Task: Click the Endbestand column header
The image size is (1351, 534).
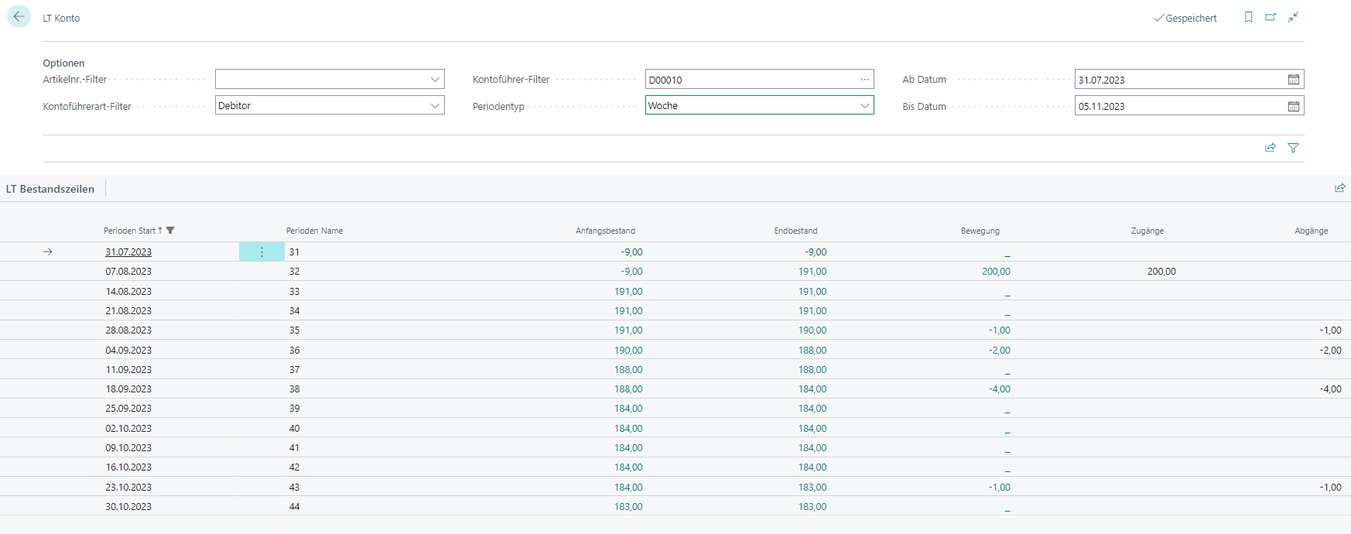Action: [795, 231]
